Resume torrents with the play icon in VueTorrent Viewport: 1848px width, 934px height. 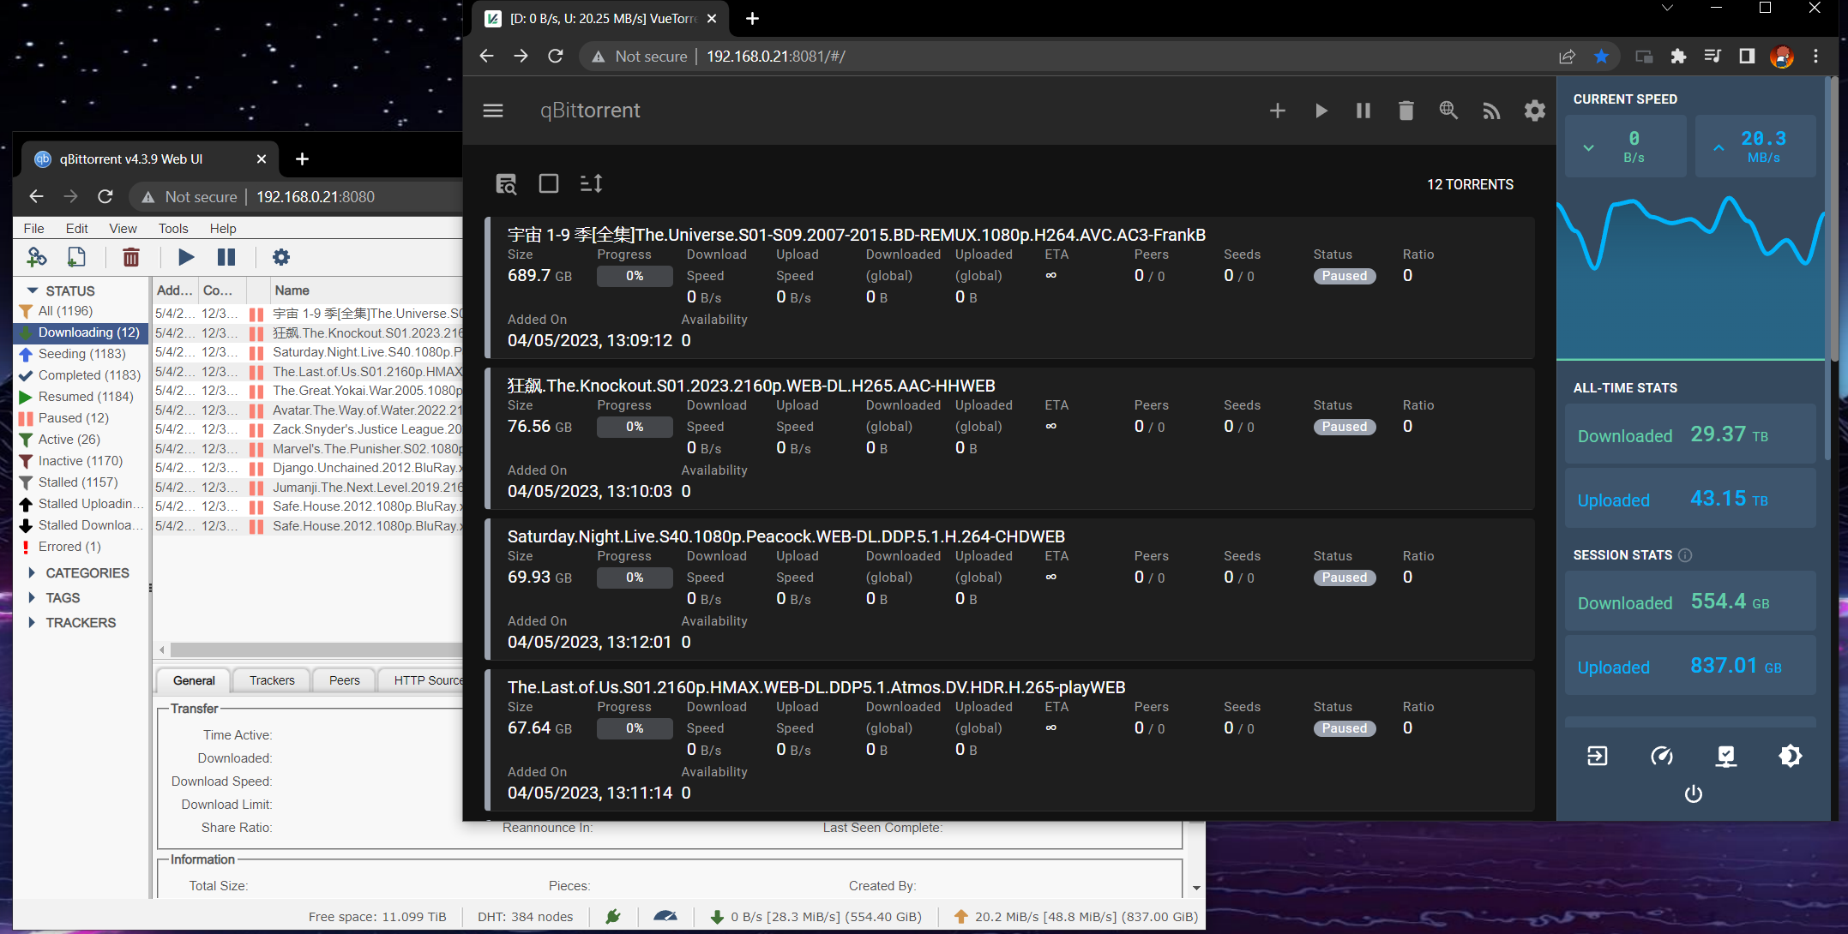click(x=1321, y=111)
